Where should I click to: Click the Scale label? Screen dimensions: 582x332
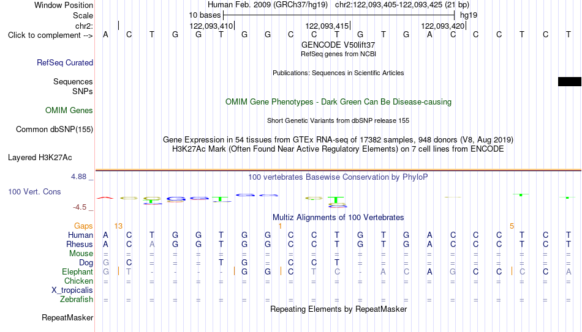(83, 15)
